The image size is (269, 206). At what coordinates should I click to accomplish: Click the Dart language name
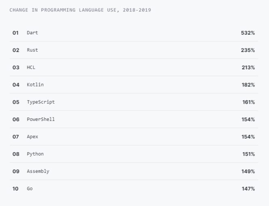[x=32, y=33]
